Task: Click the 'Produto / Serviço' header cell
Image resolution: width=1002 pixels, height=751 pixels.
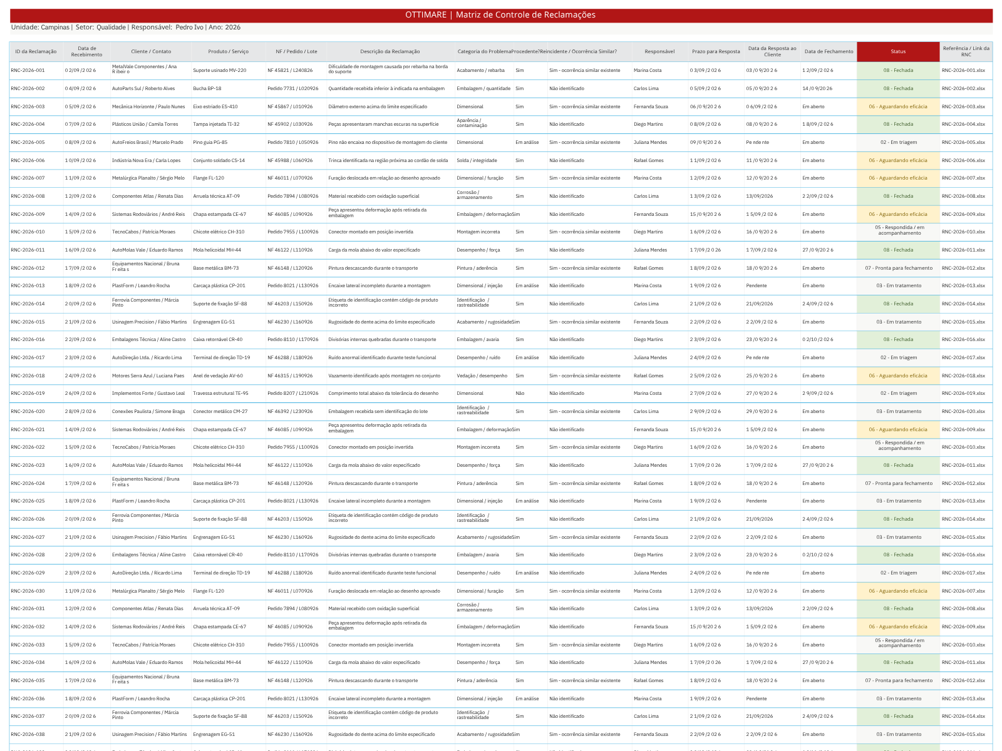Action: pos(229,51)
